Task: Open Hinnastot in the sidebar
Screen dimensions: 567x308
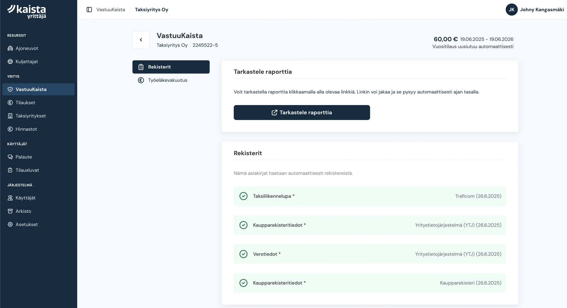Action: tap(38, 129)
